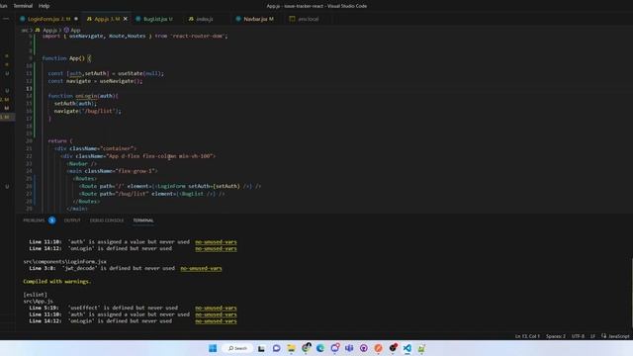Open the purple GitHub Desktop taskbar icon
Viewport: 633px width, 356px height.
tap(364, 348)
